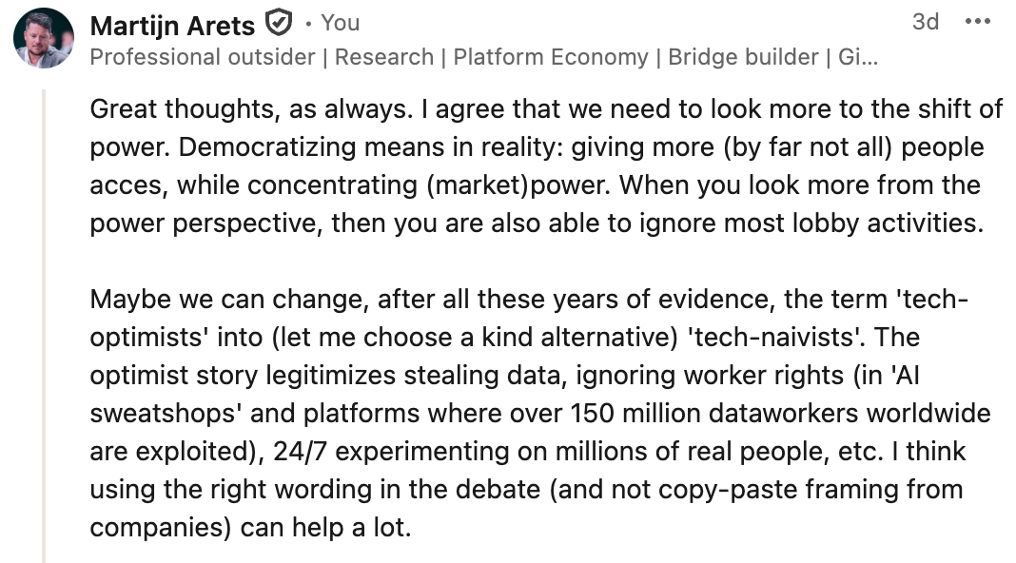This screenshot has width=1016, height=563.
Task: Open the three-dot comment options menu
Action: coord(978,22)
